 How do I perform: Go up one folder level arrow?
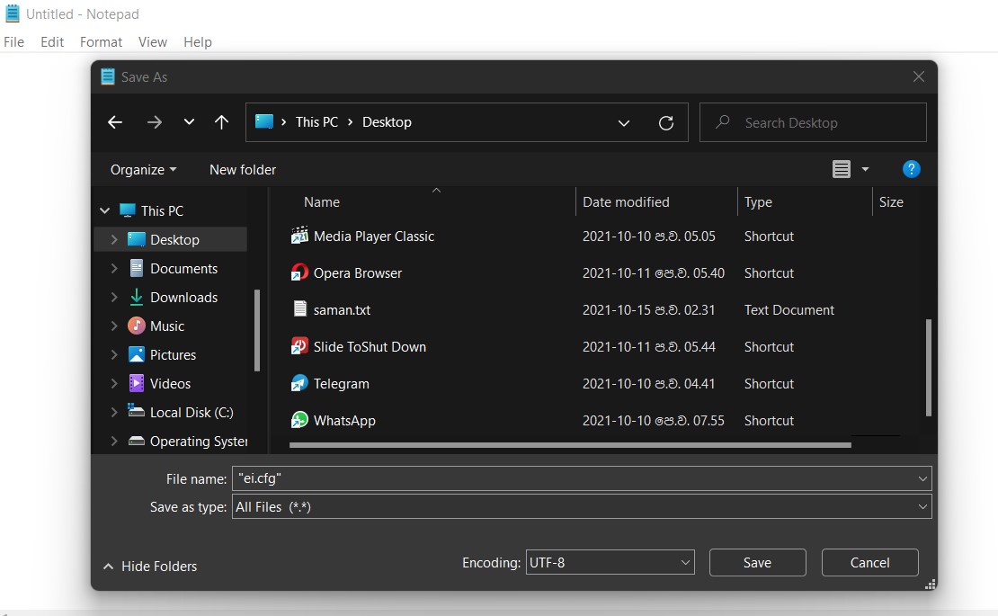(221, 122)
